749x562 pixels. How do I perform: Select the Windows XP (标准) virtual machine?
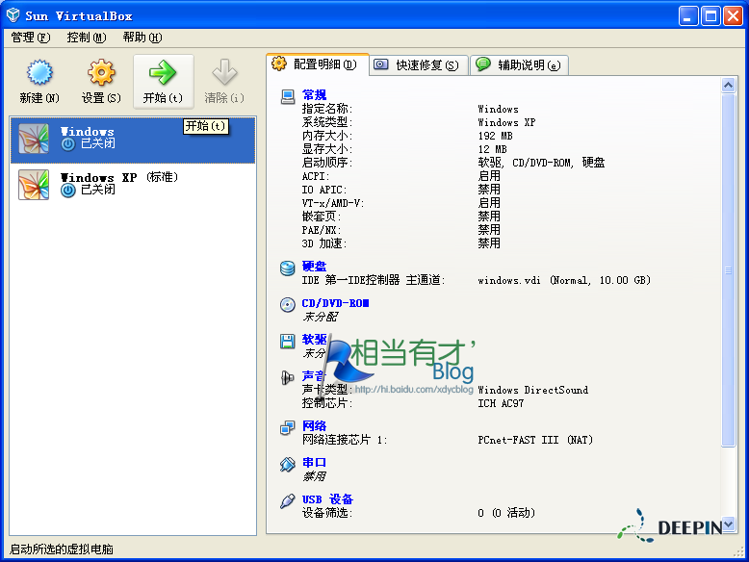tap(118, 178)
